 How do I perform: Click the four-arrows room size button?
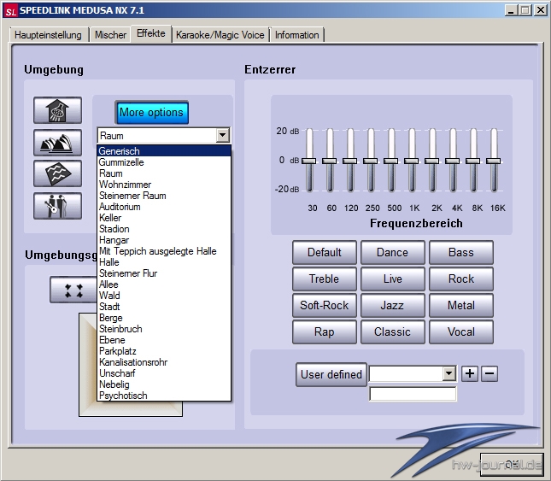(73, 290)
